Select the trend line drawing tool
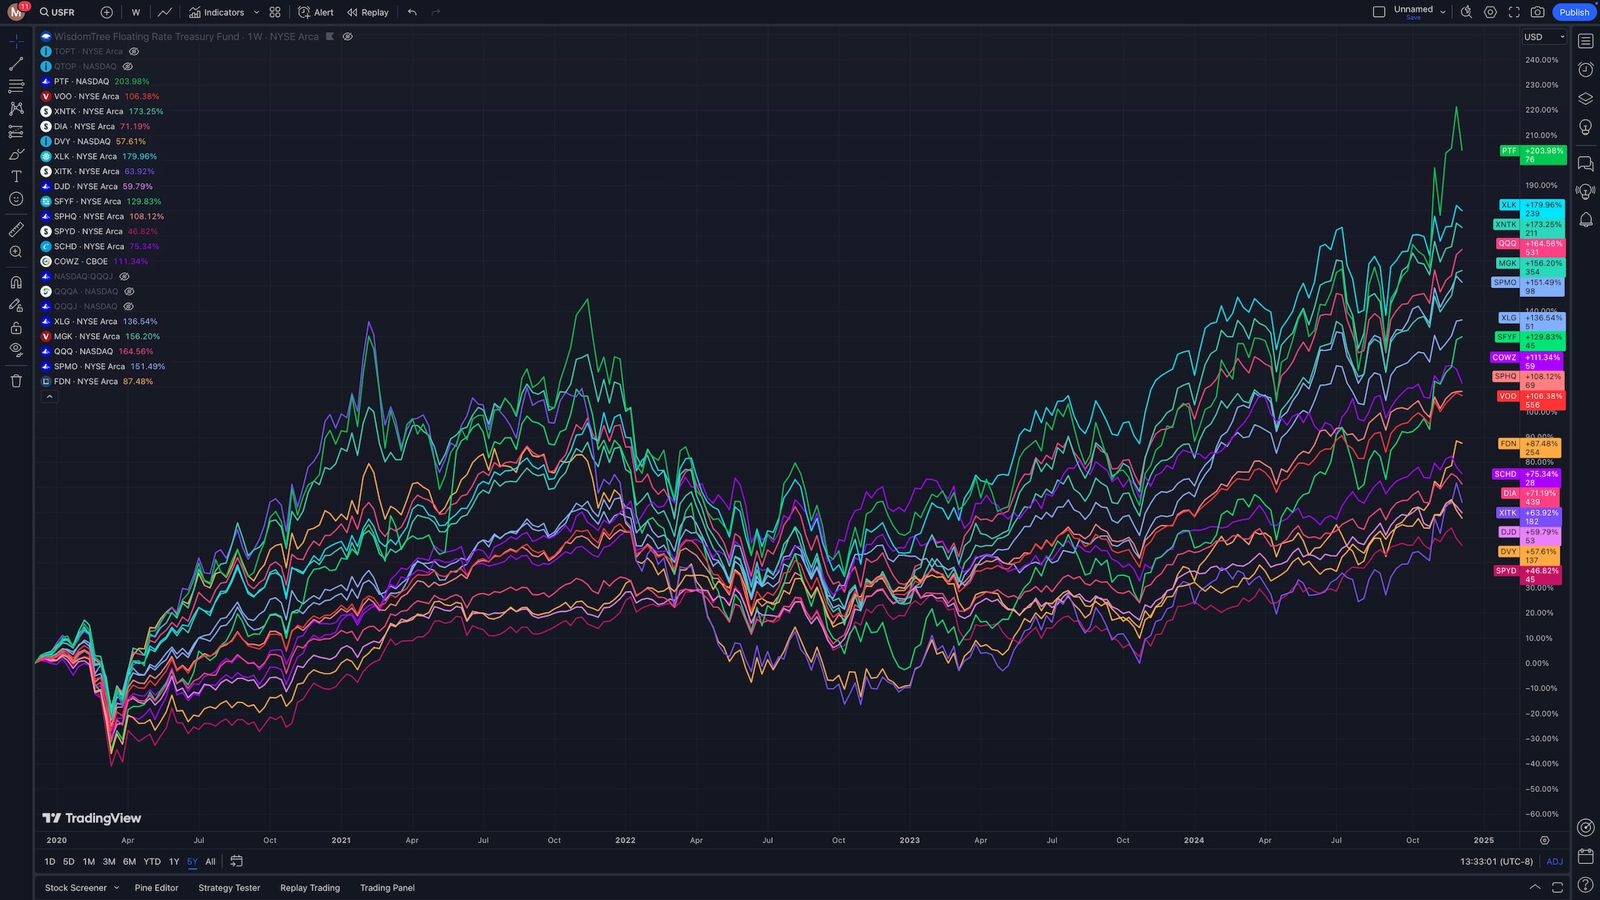 pos(16,63)
